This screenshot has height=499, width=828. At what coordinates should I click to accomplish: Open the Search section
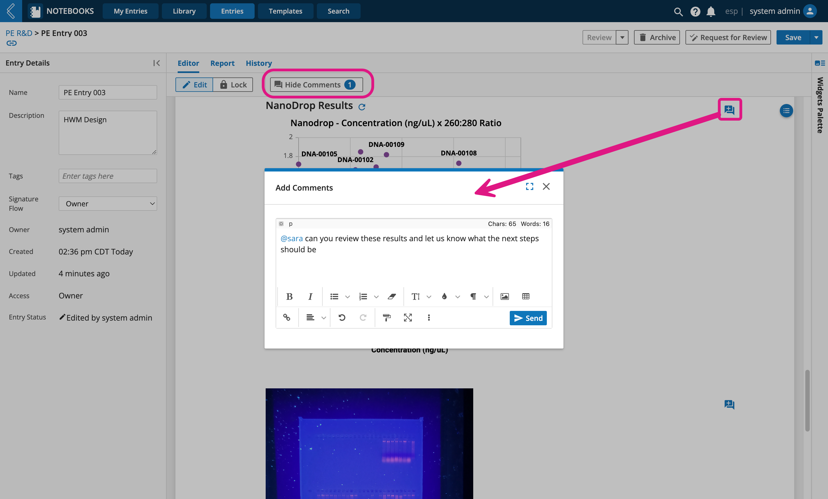[338, 11]
